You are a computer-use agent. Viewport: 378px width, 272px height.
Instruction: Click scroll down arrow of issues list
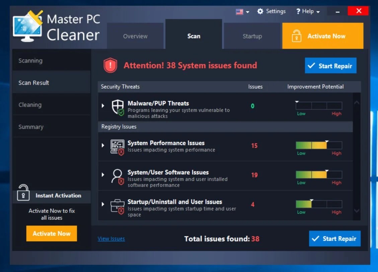[x=357, y=210]
